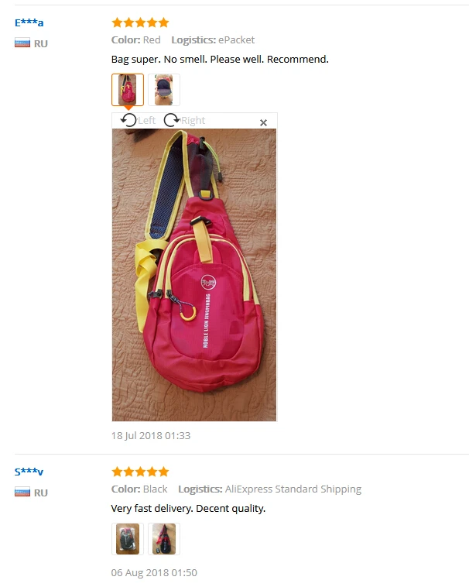This screenshot has width=469, height=587.
Task: Open reviewer S***v's profile
Action: pos(29,472)
